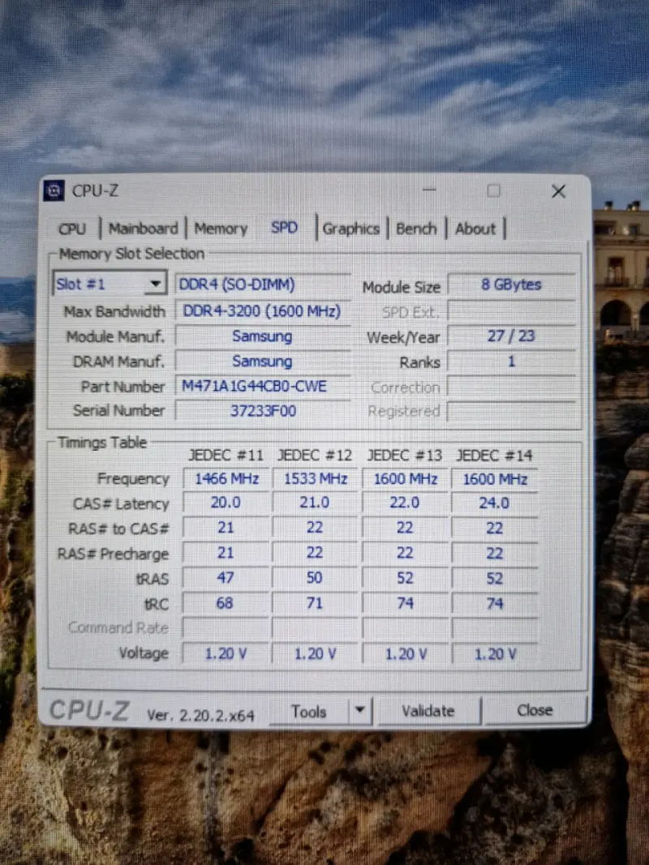This screenshot has width=649, height=865.
Task: Click JEDEC #11 RAS# Precharge value 21
Action: (x=226, y=554)
